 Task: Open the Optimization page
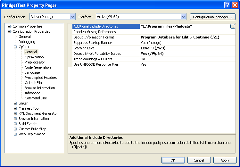(34, 57)
